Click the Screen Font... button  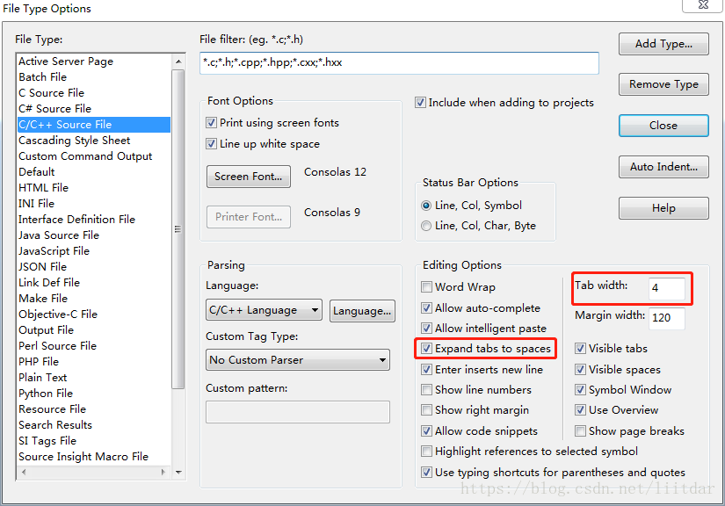pyautogui.click(x=249, y=177)
